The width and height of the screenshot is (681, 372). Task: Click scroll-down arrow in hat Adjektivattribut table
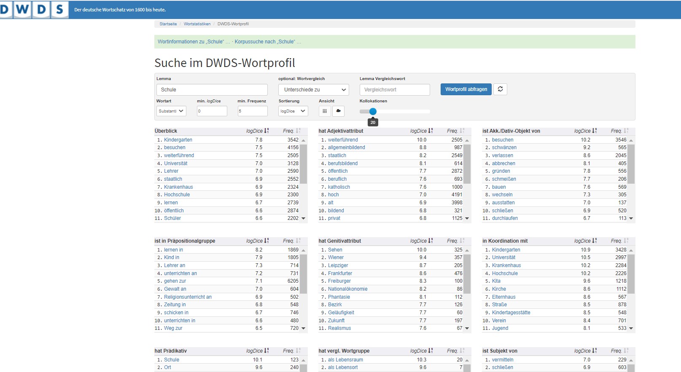coord(467,218)
